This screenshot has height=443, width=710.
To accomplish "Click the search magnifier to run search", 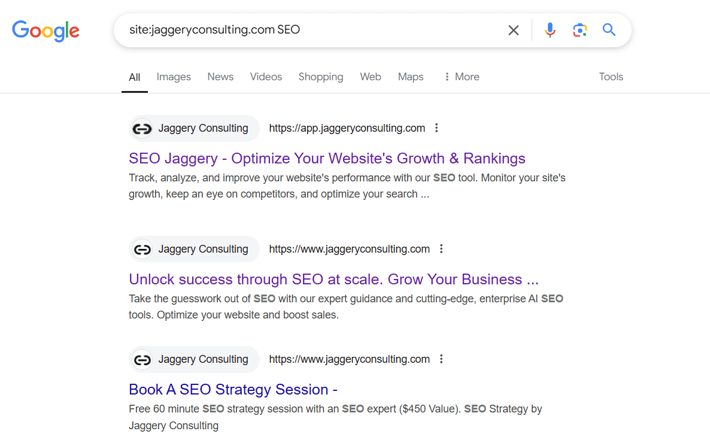I will click(x=609, y=29).
